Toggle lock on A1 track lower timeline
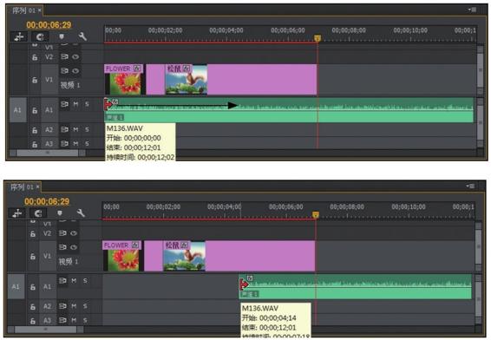Image resolution: width=491 pixels, height=340 pixels. pos(33,287)
